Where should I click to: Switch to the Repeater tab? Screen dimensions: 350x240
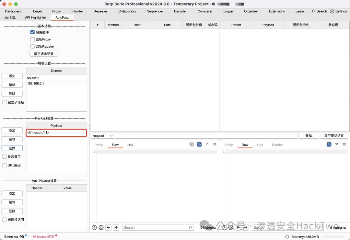(100, 11)
